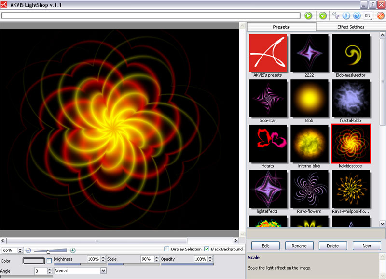
Task: Click the Angle value stepper arrows
Action: (x=50, y=271)
